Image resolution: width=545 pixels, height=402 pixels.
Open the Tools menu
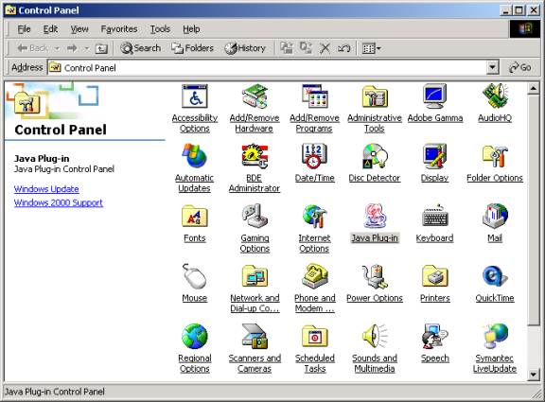(x=160, y=29)
